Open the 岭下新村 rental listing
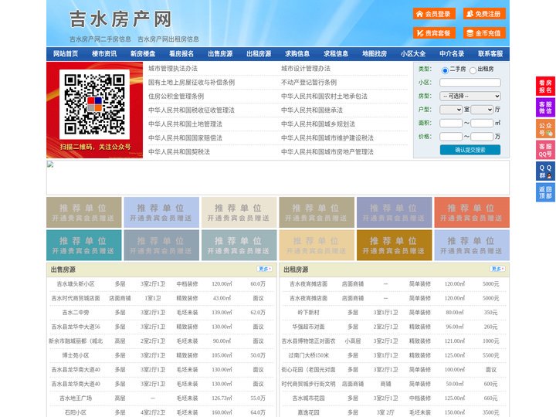The image size is (556, 417). [x=308, y=313]
